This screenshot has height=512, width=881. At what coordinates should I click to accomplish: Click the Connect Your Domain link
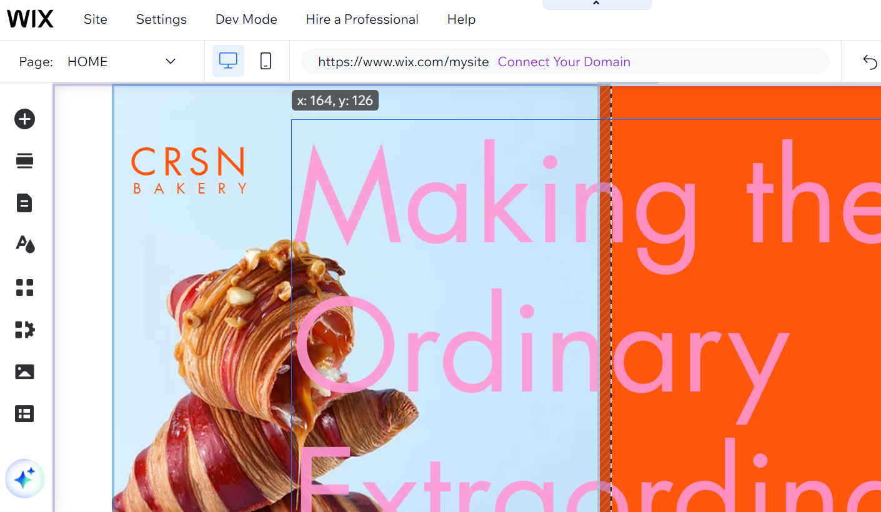pyautogui.click(x=564, y=61)
